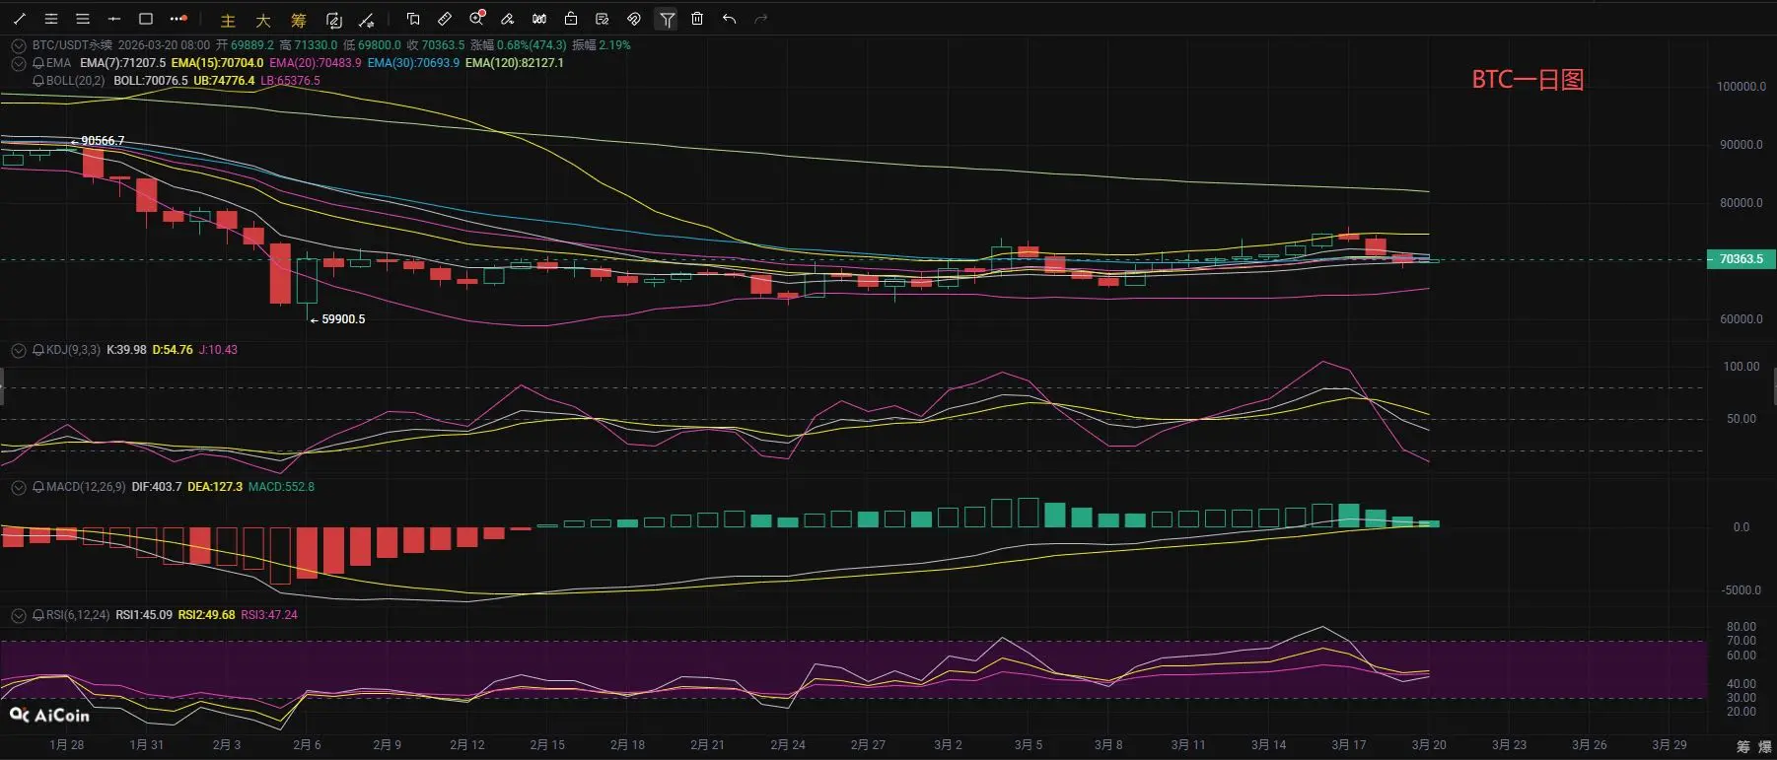
Task: Click the candlestick pattern icon
Action: tap(539, 19)
